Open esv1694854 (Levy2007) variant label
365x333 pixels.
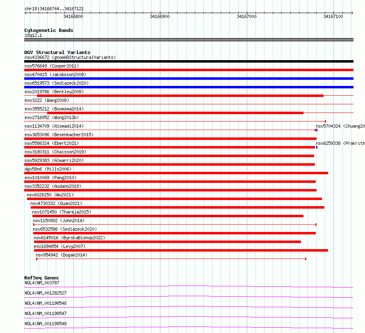click(x=59, y=246)
